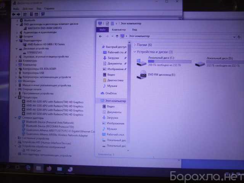244x183 pixels.
Task: Select Qualcomm Atheros Gigabit Ethernet adapter
Action: (60, 131)
